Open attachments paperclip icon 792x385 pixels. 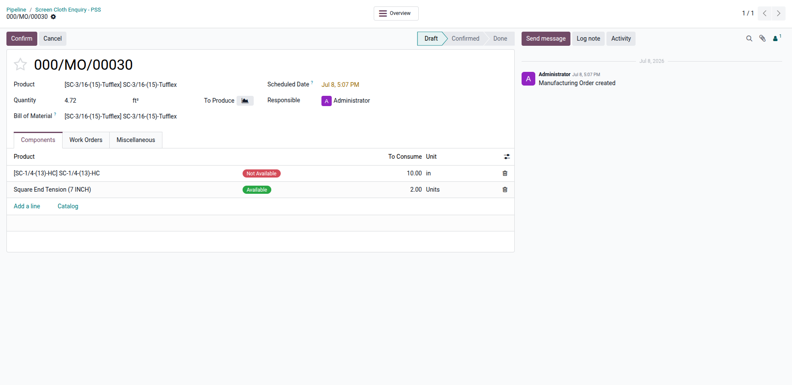762,38
